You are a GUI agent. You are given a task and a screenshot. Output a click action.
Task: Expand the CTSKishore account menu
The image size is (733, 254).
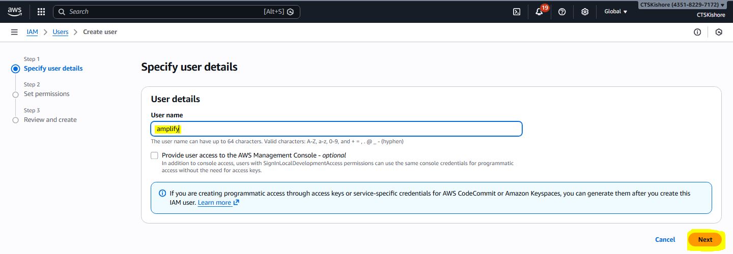coord(682,5)
